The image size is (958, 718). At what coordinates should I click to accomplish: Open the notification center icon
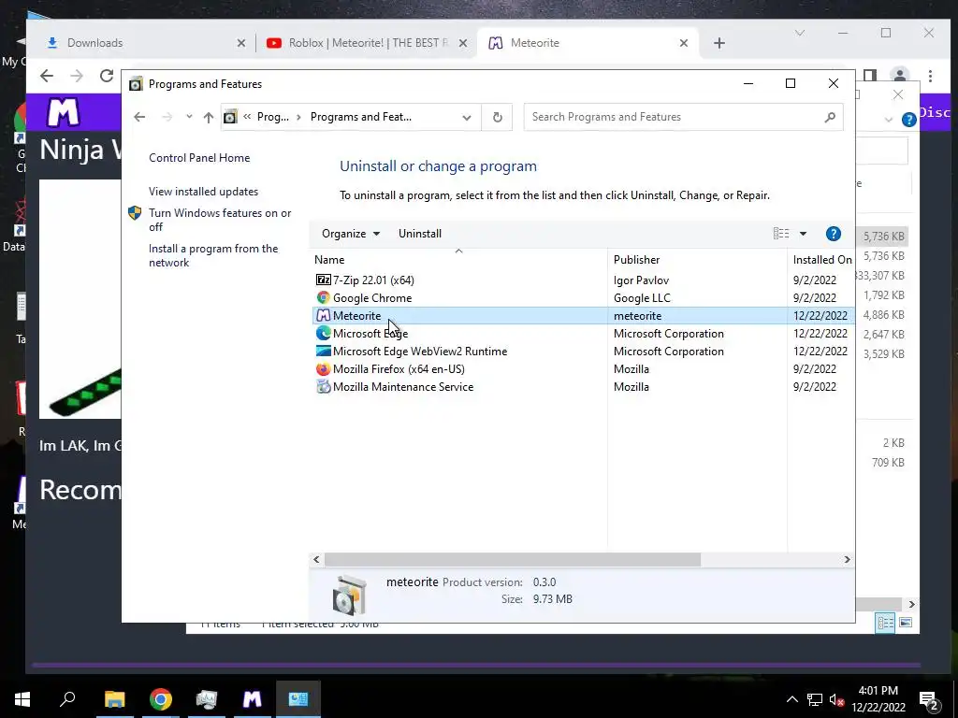[x=929, y=701]
